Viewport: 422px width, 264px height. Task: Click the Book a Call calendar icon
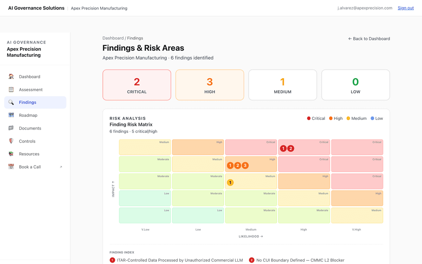click(x=11, y=167)
